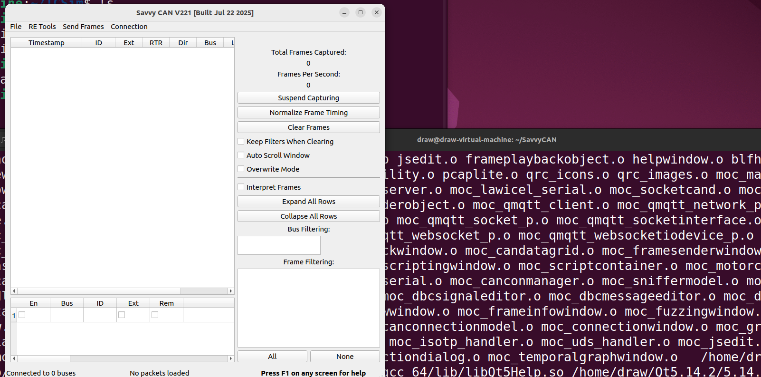Maximize the Savvy CAN window

pos(361,12)
